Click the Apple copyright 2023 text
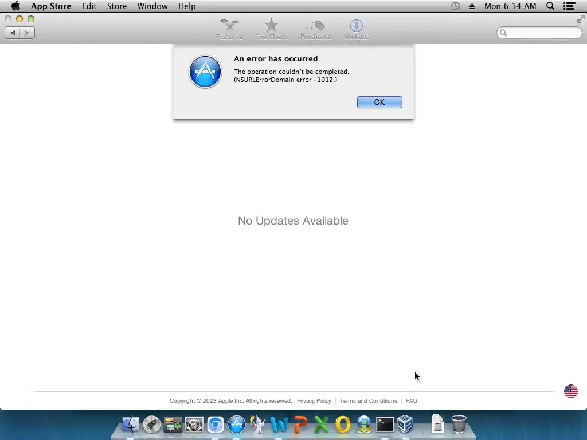Image resolution: width=587 pixels, height=440 pixels. pos(230,400)
